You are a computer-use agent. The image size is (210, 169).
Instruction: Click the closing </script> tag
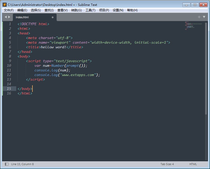(x=36, y=79)
